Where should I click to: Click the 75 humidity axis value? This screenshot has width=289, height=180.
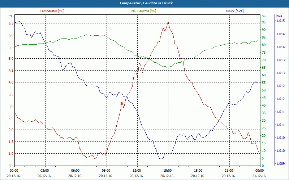point(264,53)
